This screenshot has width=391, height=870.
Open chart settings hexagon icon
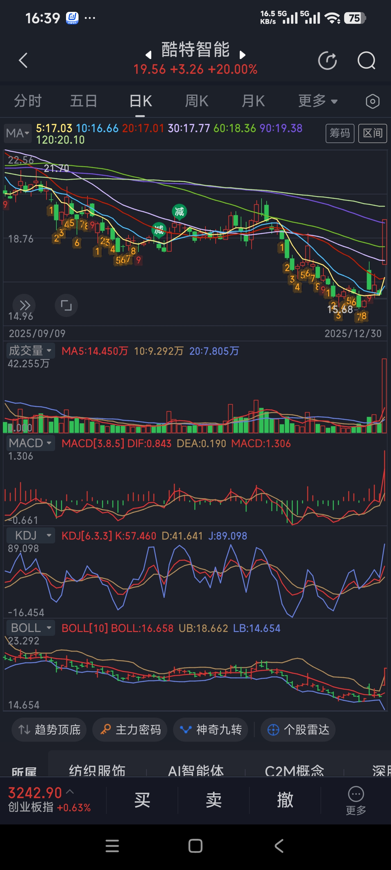click(x=372, y=101)
